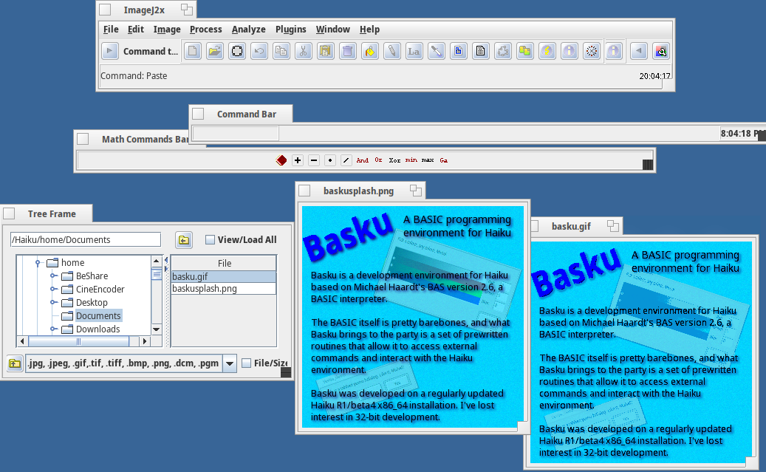This screenshot has height=472, width=766.
Task: Click the empty input field in Command Bar
Action: click(236, 133)
